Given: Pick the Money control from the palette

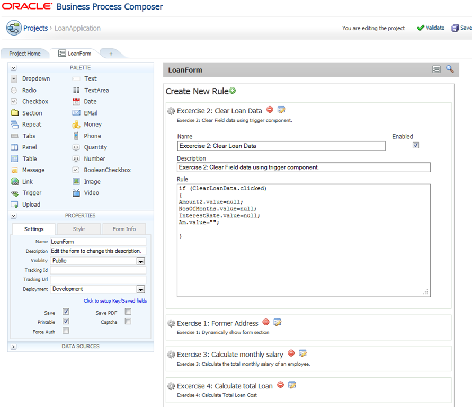Looking at the screenshot, I should (x=92, y=125).
